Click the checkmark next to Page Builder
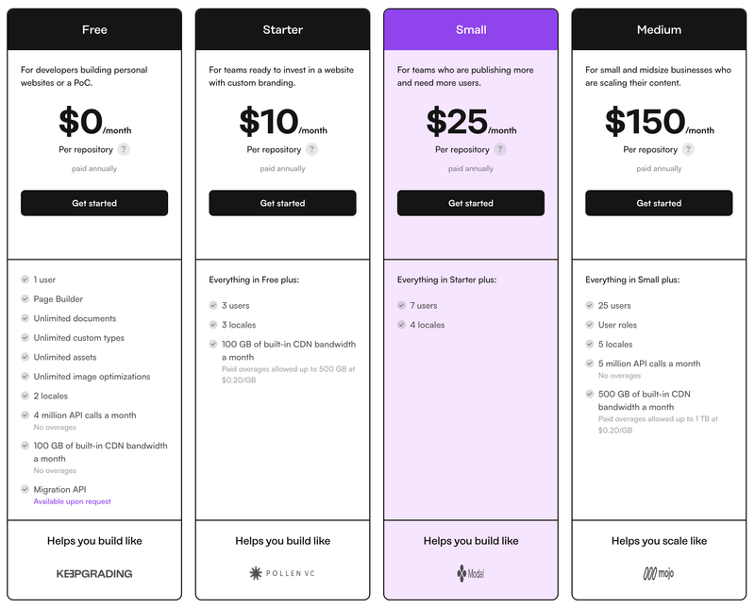The height and width of the screenshot is (609, 755). coord(25,298)
